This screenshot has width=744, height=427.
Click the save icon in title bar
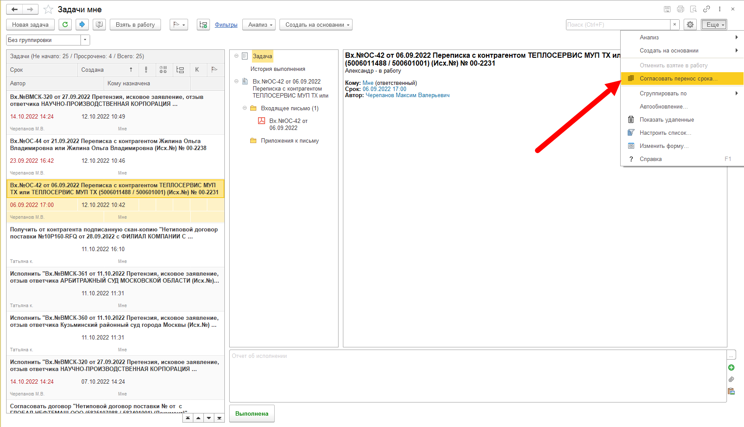click(x=667, y=9)
